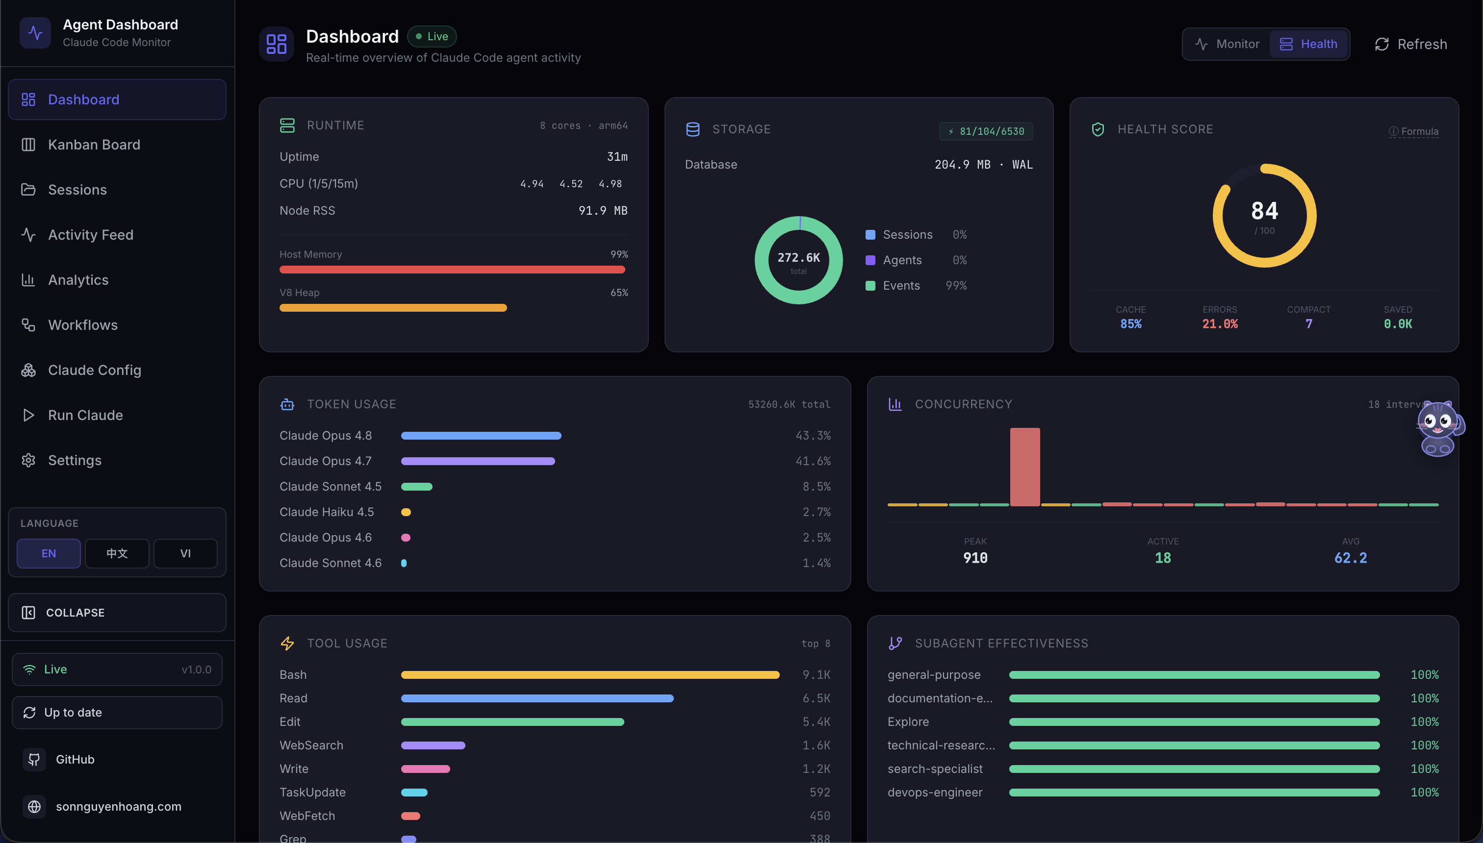Screen dimensions: 1483x843
Task: Click the Sessions blue legend swatch
Action: tap(870, 235)
